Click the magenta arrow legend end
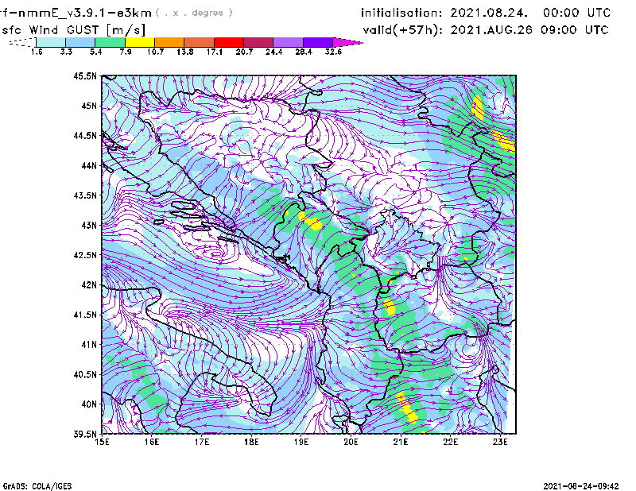 tap(347, 42)
